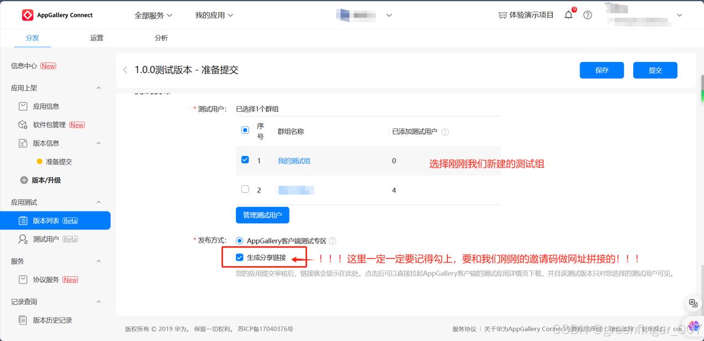Image resolution: width=704 pixels, height=341 pixels.
Task: Click the user count 4 in row 2
Action: 394,190
